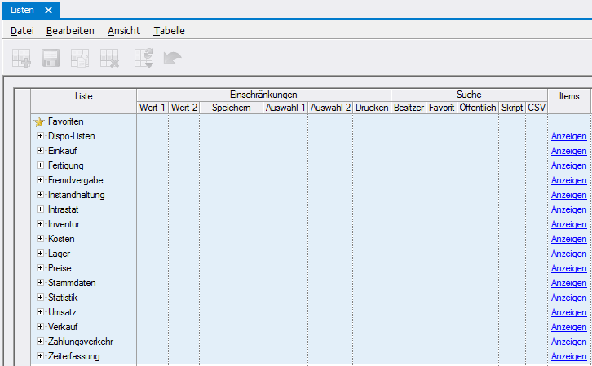The image size is (592, 366).
Task: Open the Tabelle menu
Action: (169, 31)
